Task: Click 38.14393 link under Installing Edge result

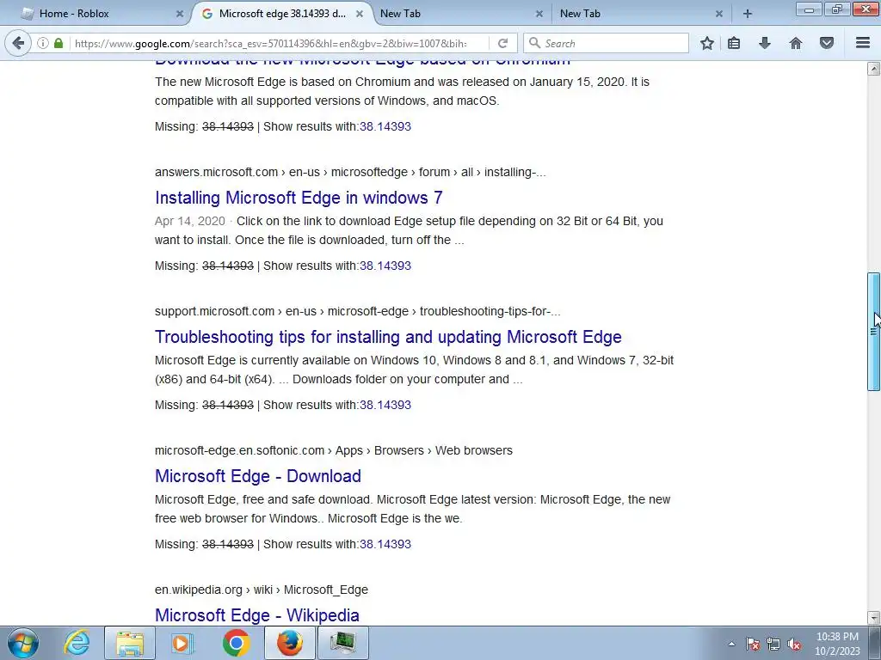Action: pos(385,266)
